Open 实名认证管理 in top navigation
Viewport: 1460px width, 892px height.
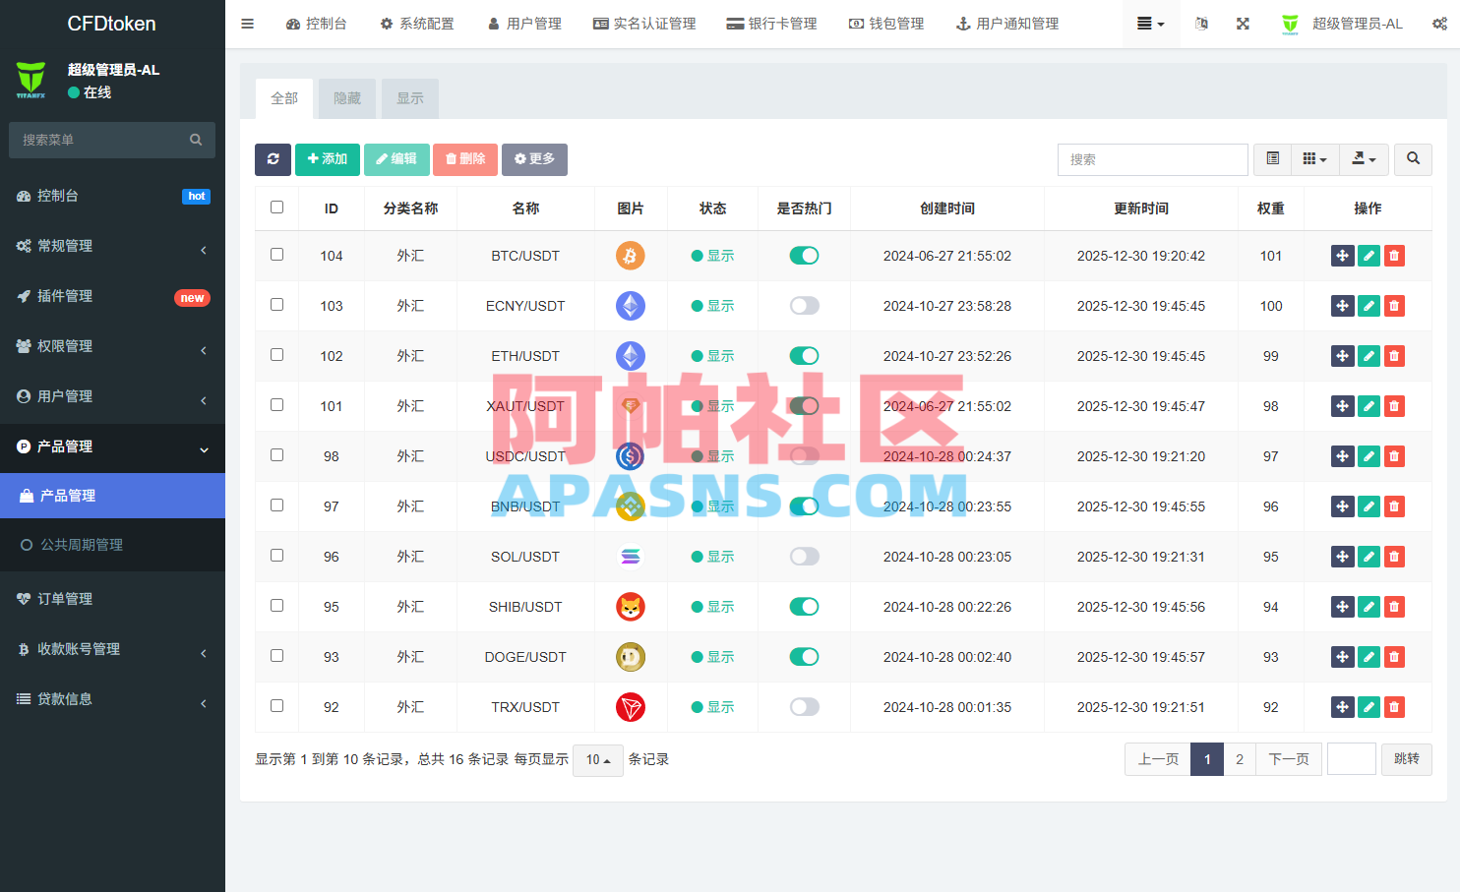point(644,24)
